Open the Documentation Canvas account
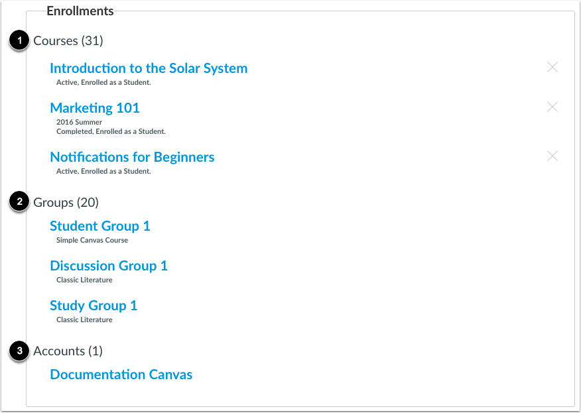This screenshot has width=581, height=413. [x=121, y=375]
